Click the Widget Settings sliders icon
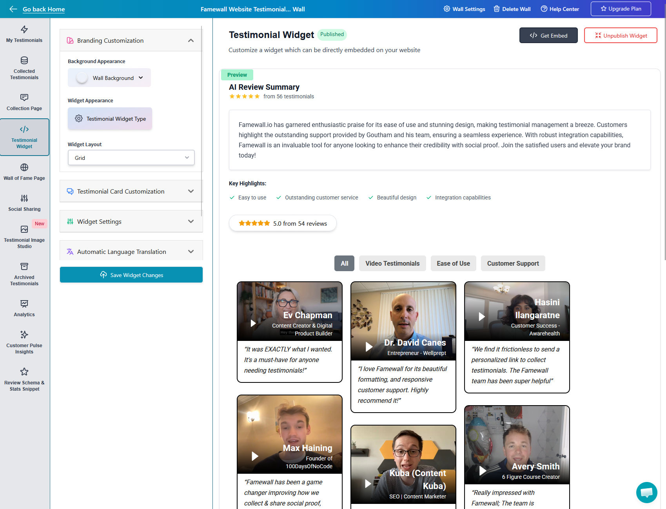Viewport: 666px width, 509px height. coord(70,221)
